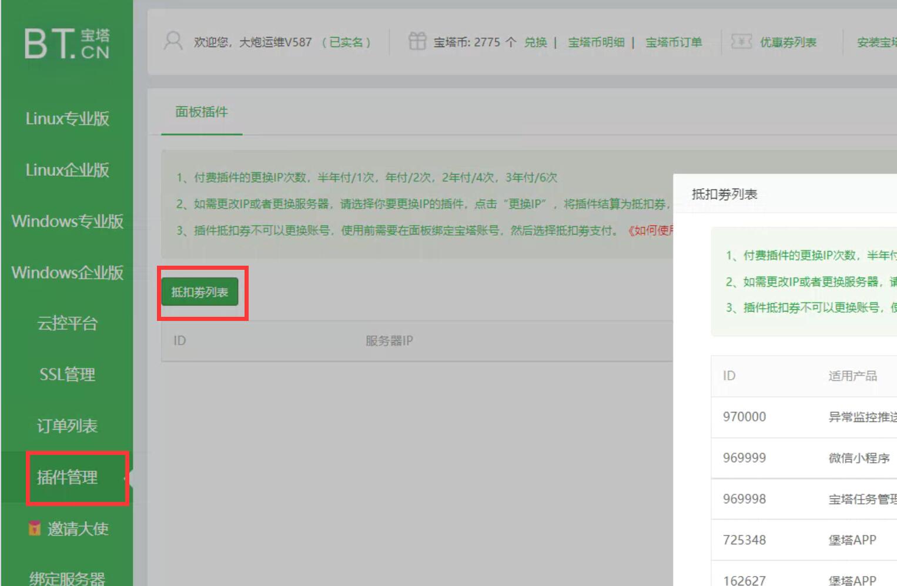This screenshot has width=897, height=586.
Task: Click the ID header in 抵扣券列表 dialog
Action: tap(729, 376)
